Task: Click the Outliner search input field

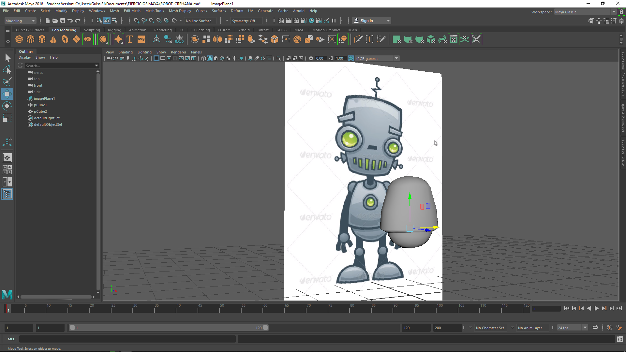Action: click(59, 66)
